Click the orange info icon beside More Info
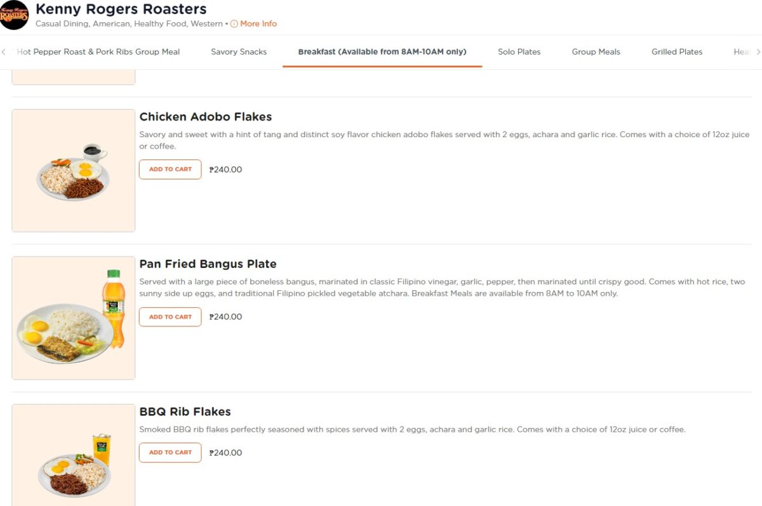Viewport: 762px width, 506px height. pos(235,23)
